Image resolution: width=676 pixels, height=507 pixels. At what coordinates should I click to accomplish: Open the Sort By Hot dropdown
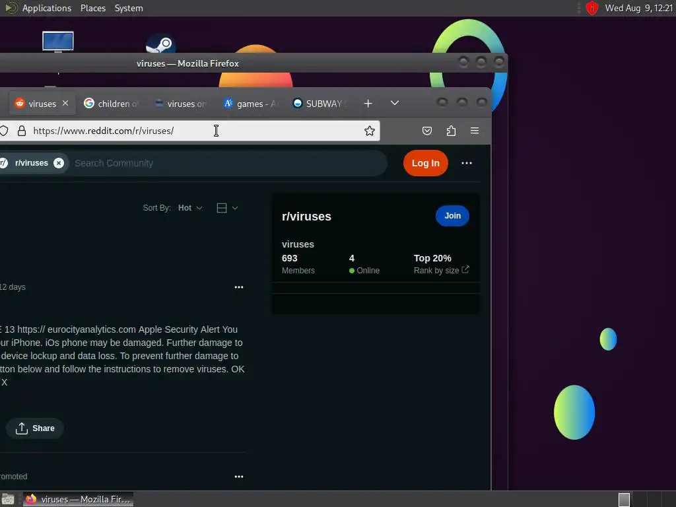[190, 208]
